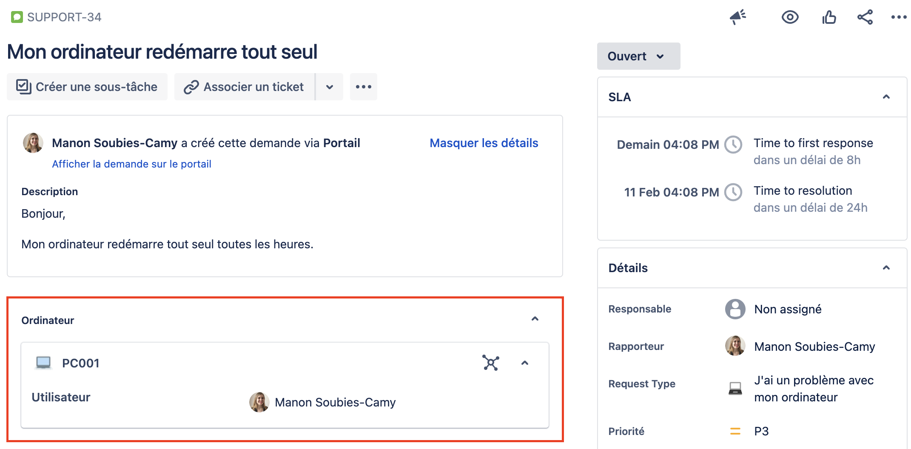The height and width of the screenshot is (449, 911).
Task: Open the share icon
Action: 865,17
